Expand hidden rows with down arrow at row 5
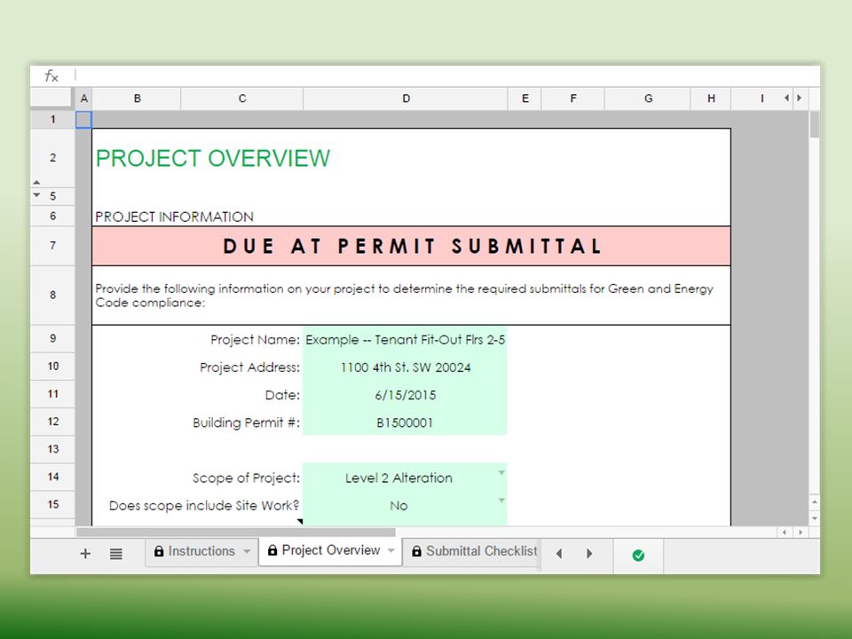852x639 pixels. point(36,194)
